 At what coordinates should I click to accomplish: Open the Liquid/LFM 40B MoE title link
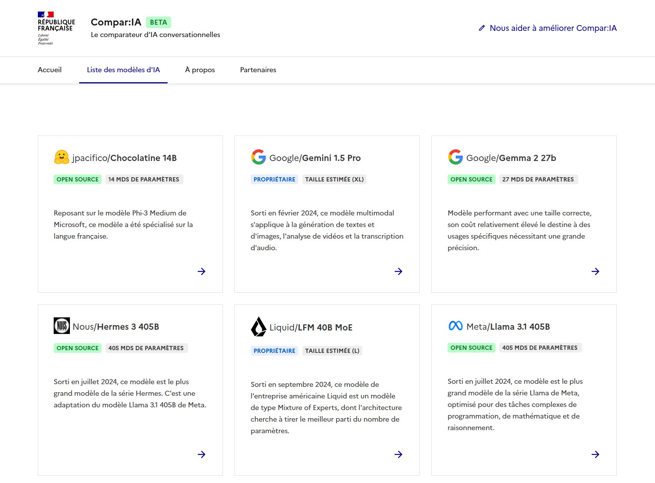(x=311, y=327)
